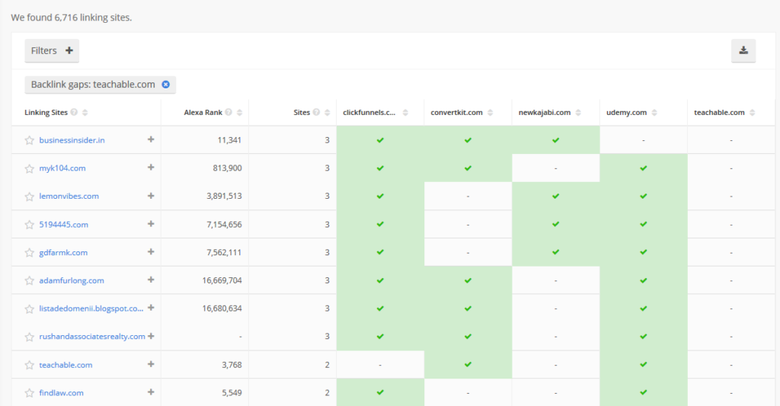
Task: Click the clickfunnels checkmark for businessinsider.in
Action: 380,140
